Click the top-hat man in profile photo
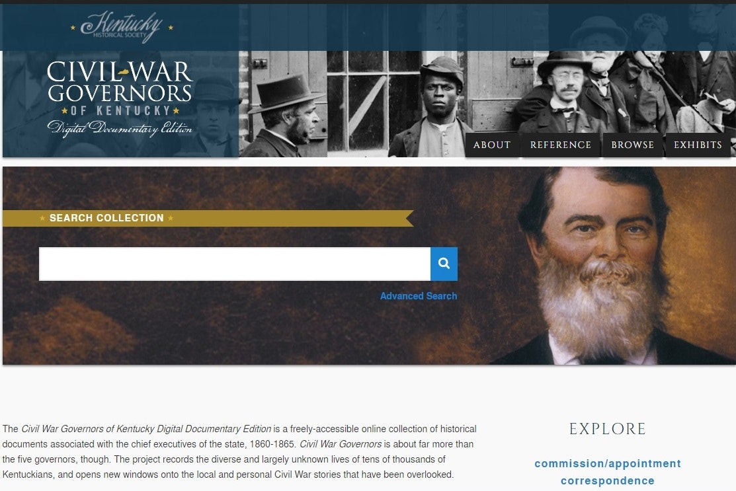This screenshot has width=736, height=491. click(284, 114)
